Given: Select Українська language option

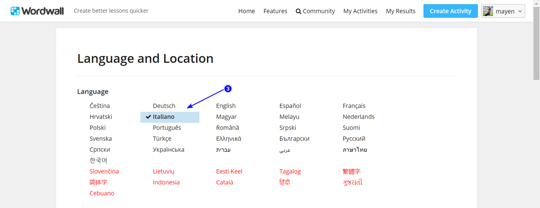Looking at the screenshot, I should point(168,149).
